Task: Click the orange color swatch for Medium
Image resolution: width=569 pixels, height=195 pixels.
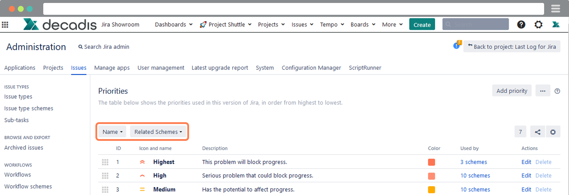Action: coord(431,189)
